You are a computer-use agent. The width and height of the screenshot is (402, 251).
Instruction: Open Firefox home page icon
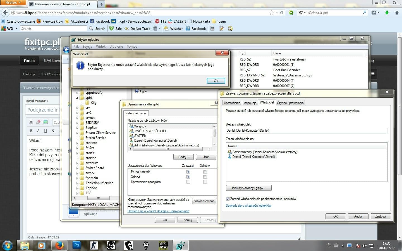pyautogui.click(x=397, y=13)
